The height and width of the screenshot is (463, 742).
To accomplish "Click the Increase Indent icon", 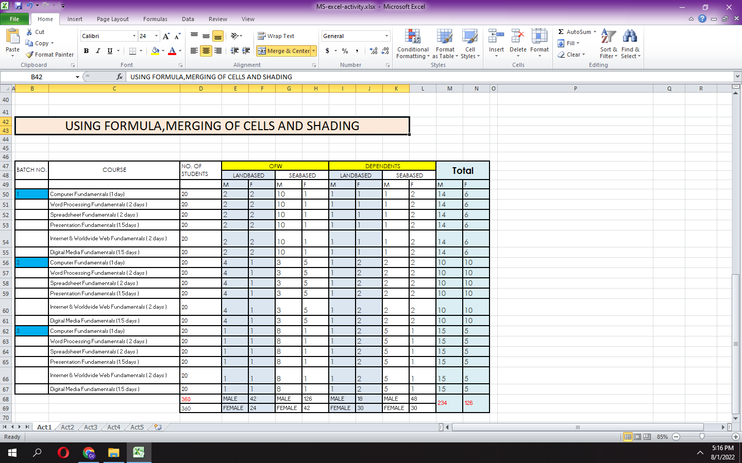I will [246, 51].
